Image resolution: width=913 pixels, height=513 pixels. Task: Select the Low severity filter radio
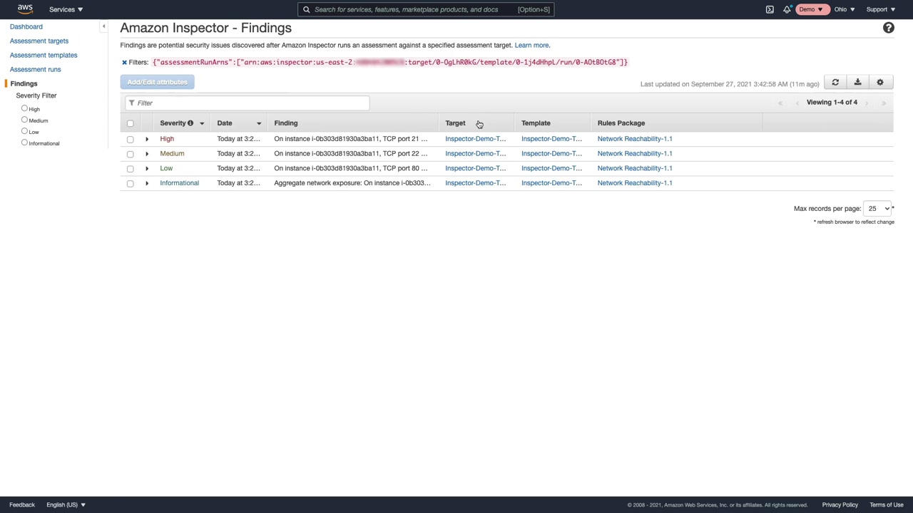[24, 131]
